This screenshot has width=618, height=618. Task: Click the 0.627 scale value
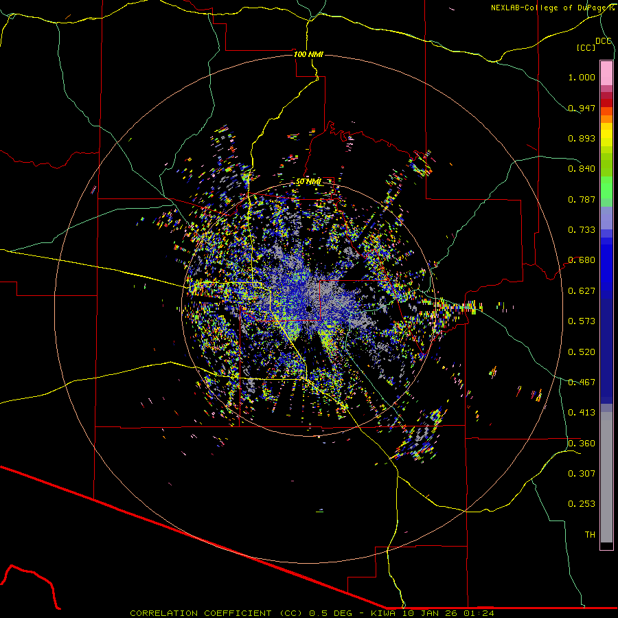(582, 291)
